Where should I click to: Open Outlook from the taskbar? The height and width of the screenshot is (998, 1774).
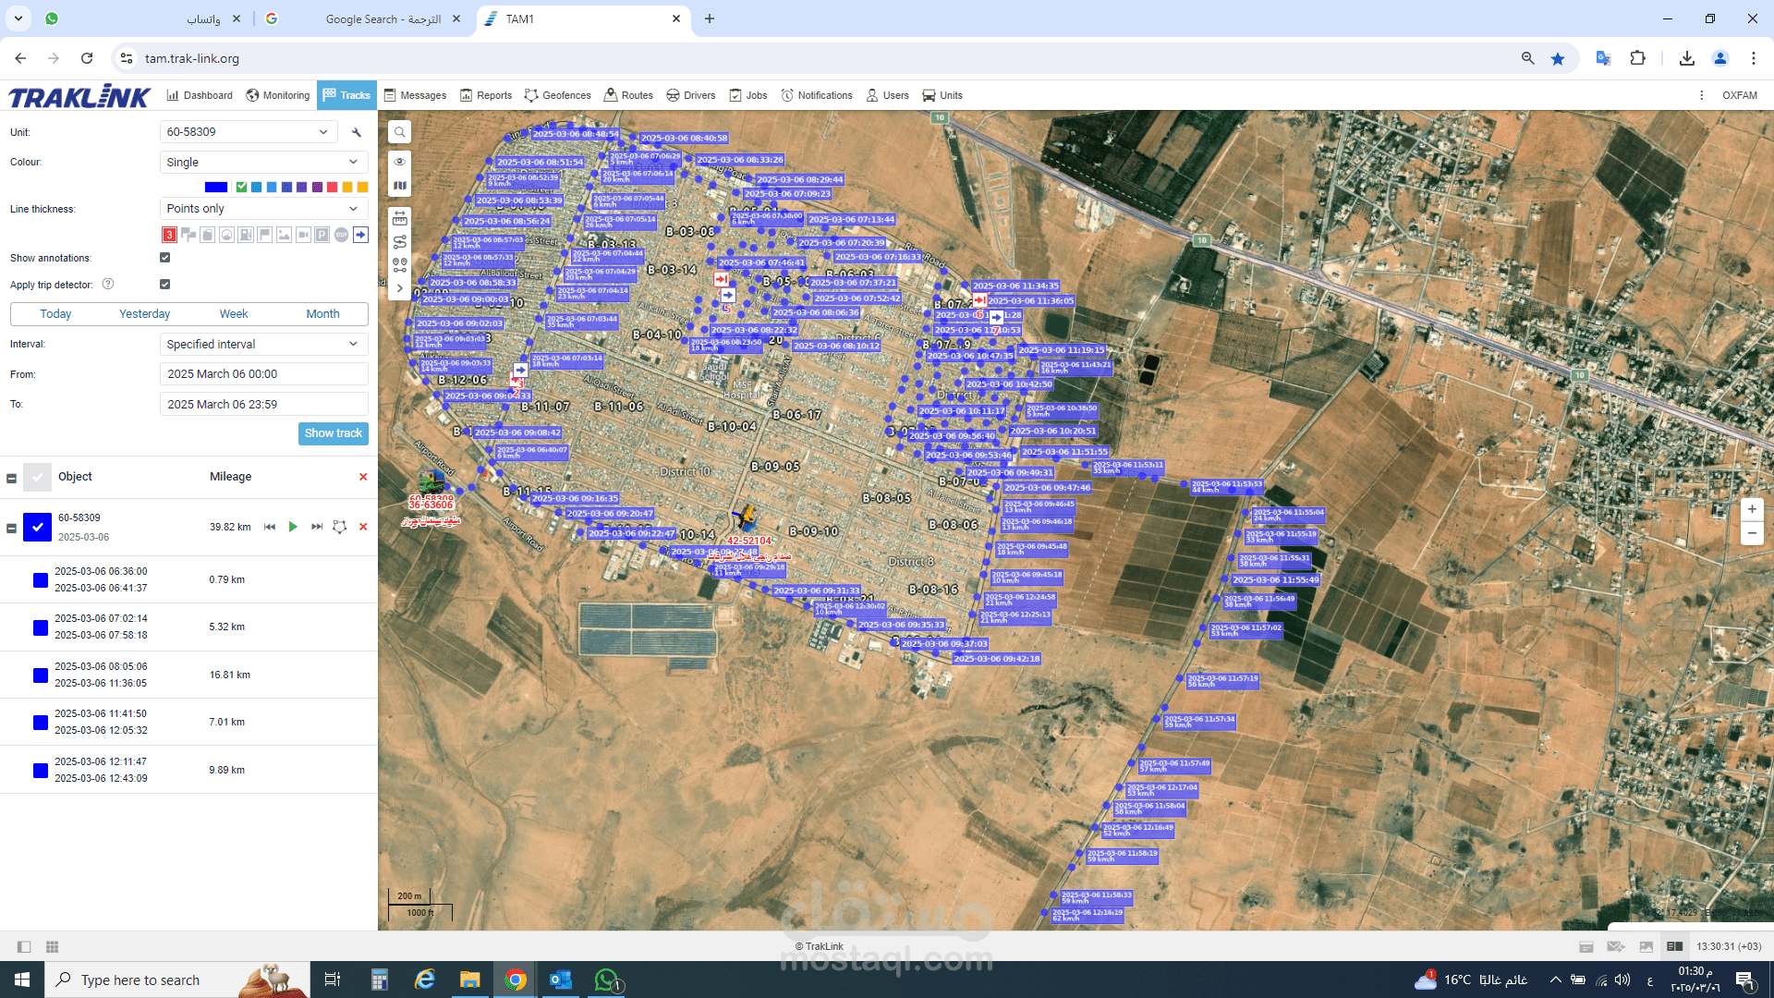point(561,980)
